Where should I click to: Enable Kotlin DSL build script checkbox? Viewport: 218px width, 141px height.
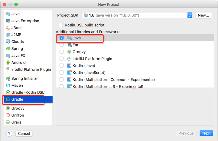(x=61, y=25)
